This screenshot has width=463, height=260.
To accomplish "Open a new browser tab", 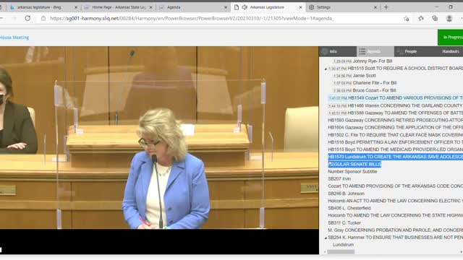I will [x=386, y=7].
